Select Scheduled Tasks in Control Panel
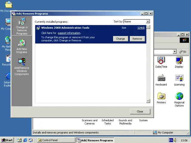This screenshot has width=191, height=143. (x=107, y=122)
